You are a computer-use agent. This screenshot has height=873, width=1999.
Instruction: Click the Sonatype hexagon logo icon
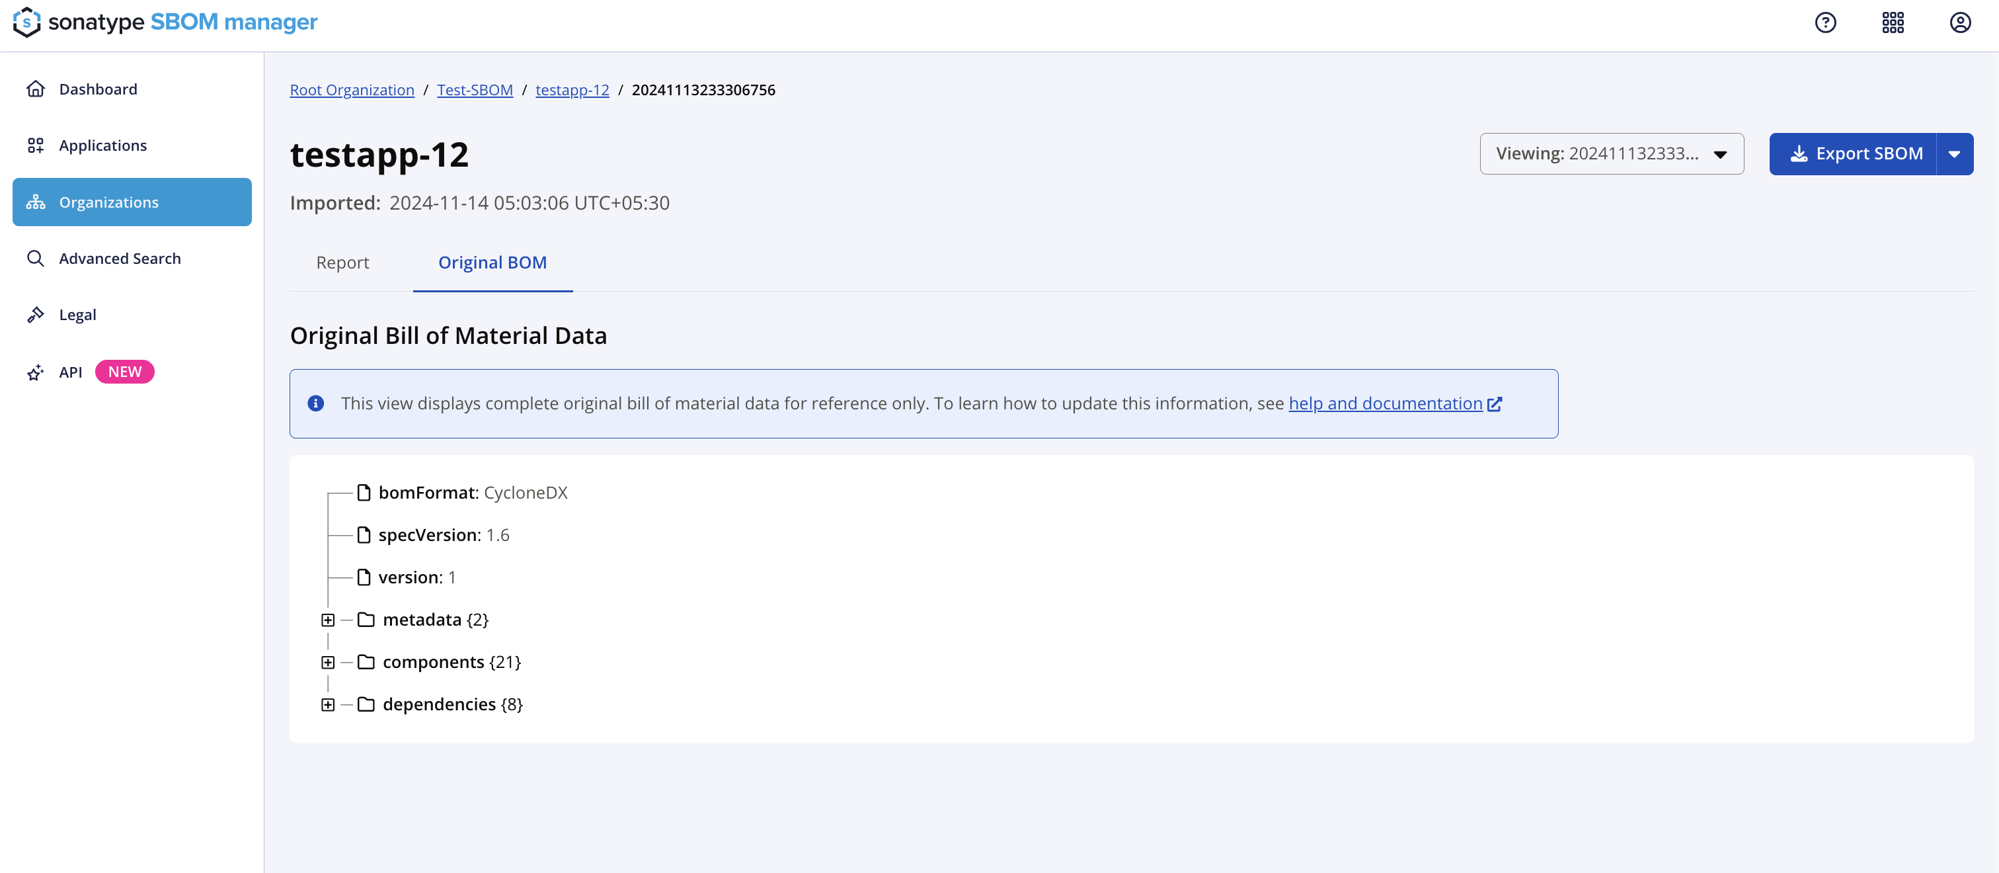[26, 22]
